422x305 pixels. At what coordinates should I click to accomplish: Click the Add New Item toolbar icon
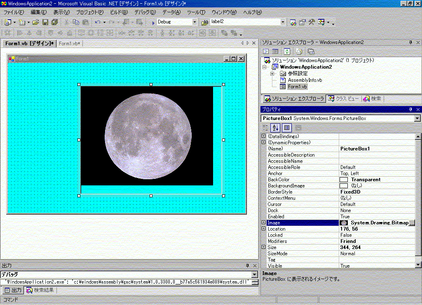pyautogui.click(x=22, y=22)
